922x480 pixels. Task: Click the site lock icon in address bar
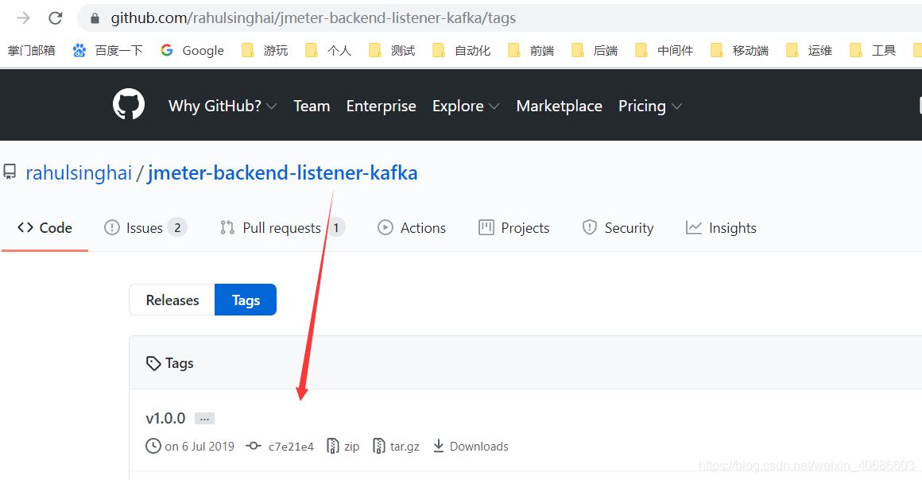click(x=95, y=17)
